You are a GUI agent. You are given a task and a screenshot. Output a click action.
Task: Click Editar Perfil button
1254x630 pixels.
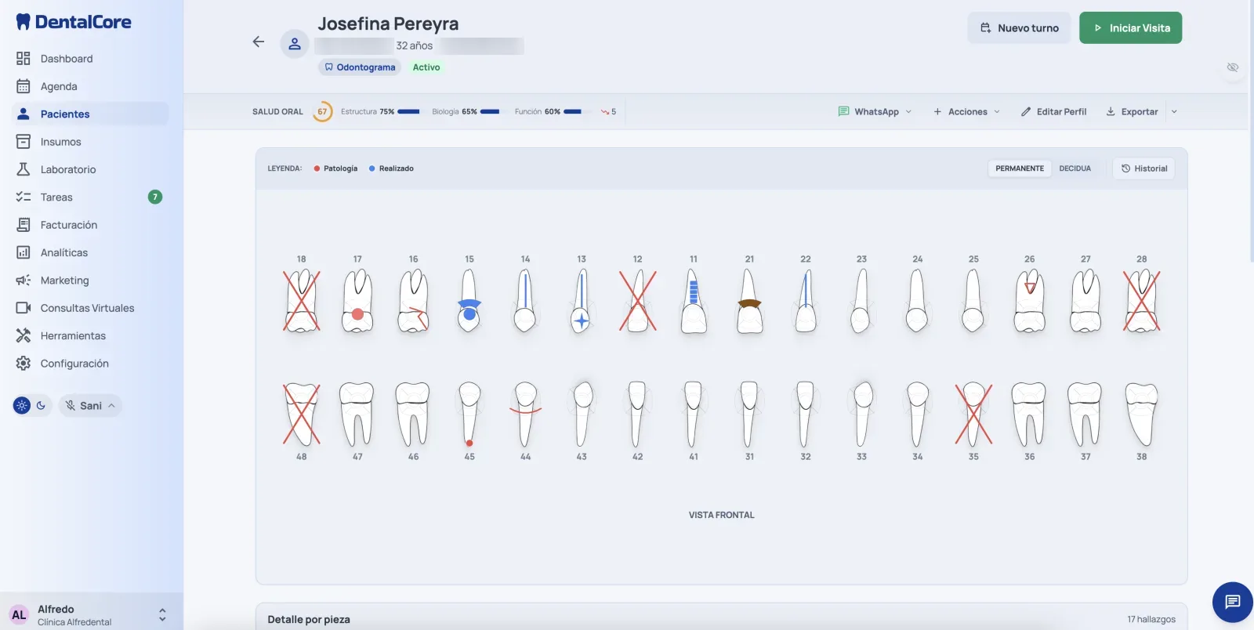click(1053, 112)
